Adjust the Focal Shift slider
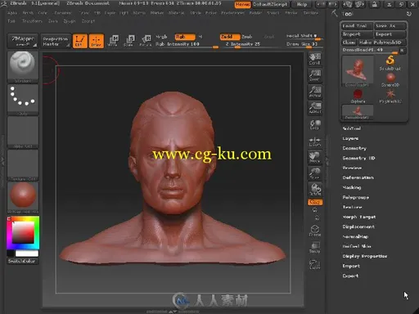The image size is (419, 314). [304, 36]
